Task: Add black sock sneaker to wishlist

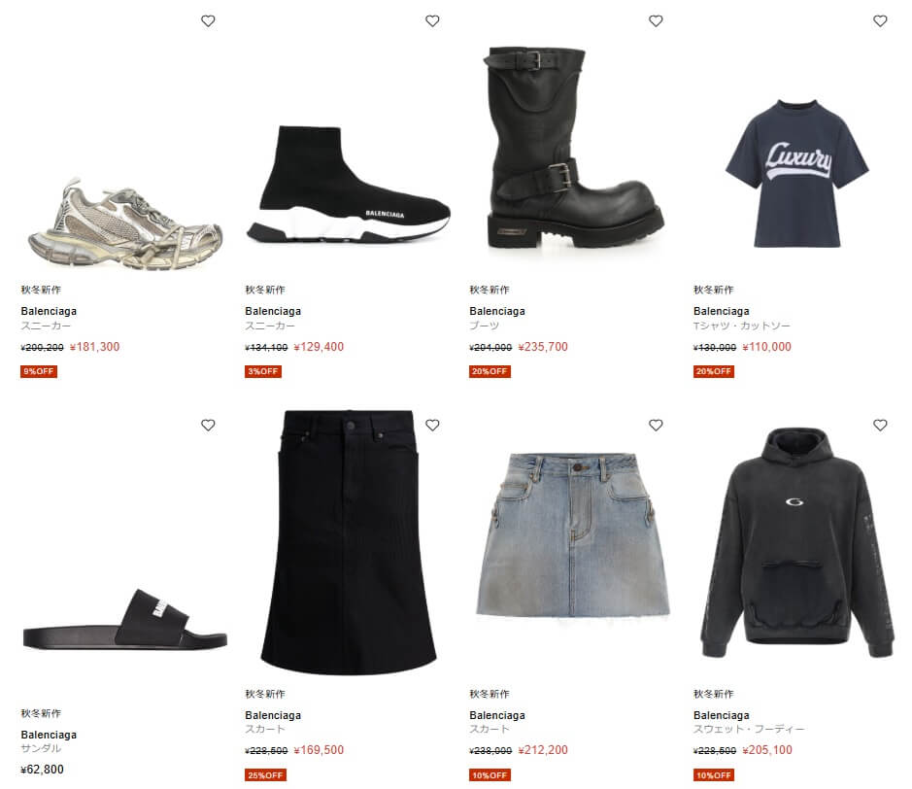Action: click(432, 21)
